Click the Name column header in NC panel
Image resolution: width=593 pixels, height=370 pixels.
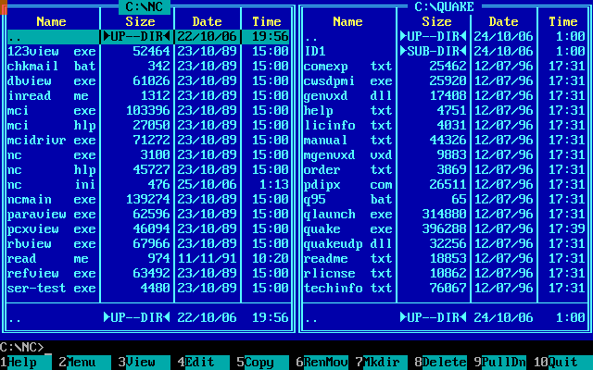pos(52,21)
